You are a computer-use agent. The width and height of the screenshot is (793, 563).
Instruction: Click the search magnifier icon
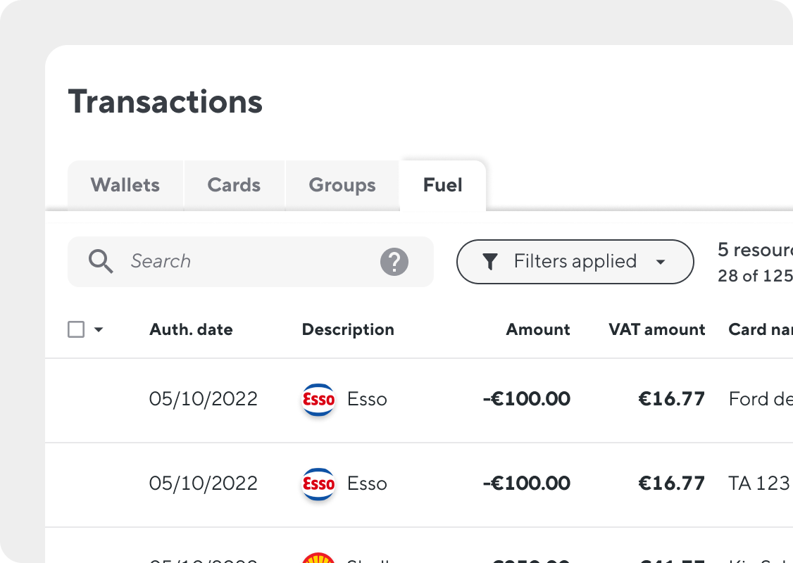(x=101, y=261)
